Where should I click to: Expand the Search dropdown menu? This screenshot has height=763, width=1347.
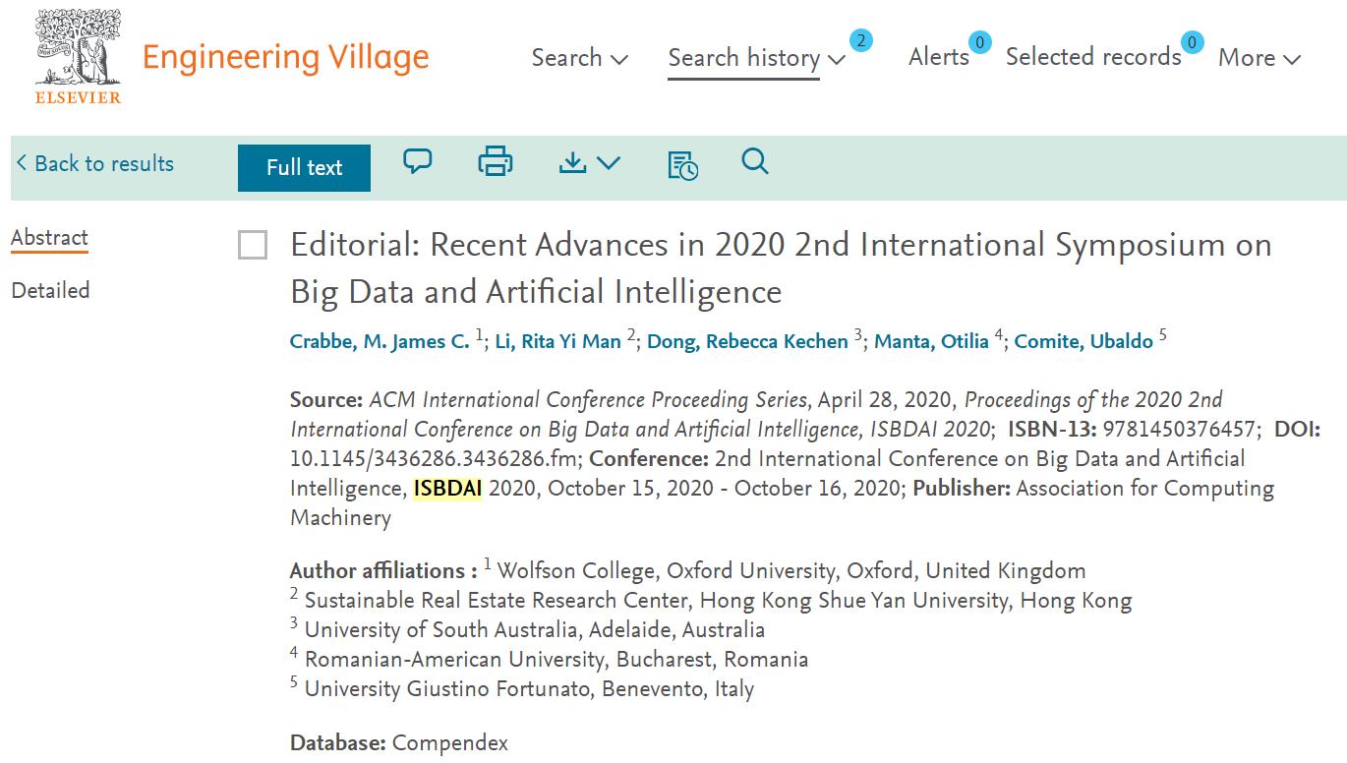click(579, 58)
